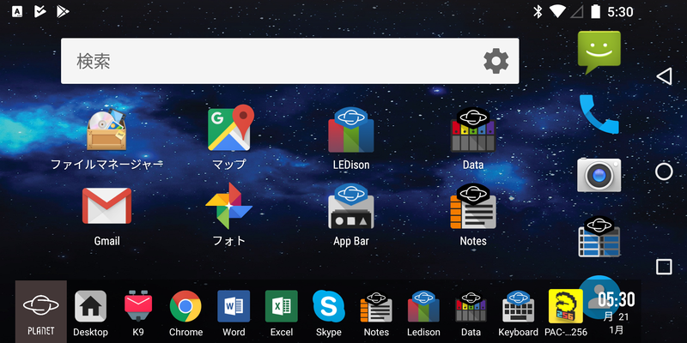687x343 pixels.
Task: Go to Desktop from the app bar
Action: pos(90,314)
